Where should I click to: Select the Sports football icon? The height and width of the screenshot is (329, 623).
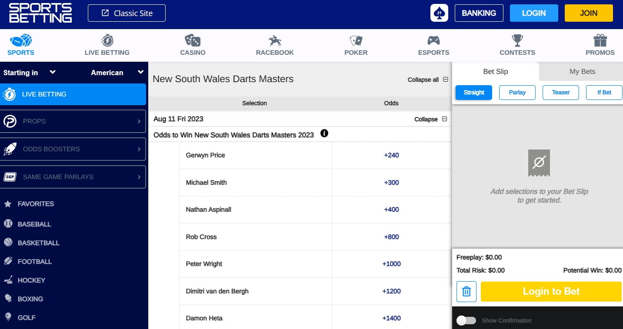tap(20, 41)
